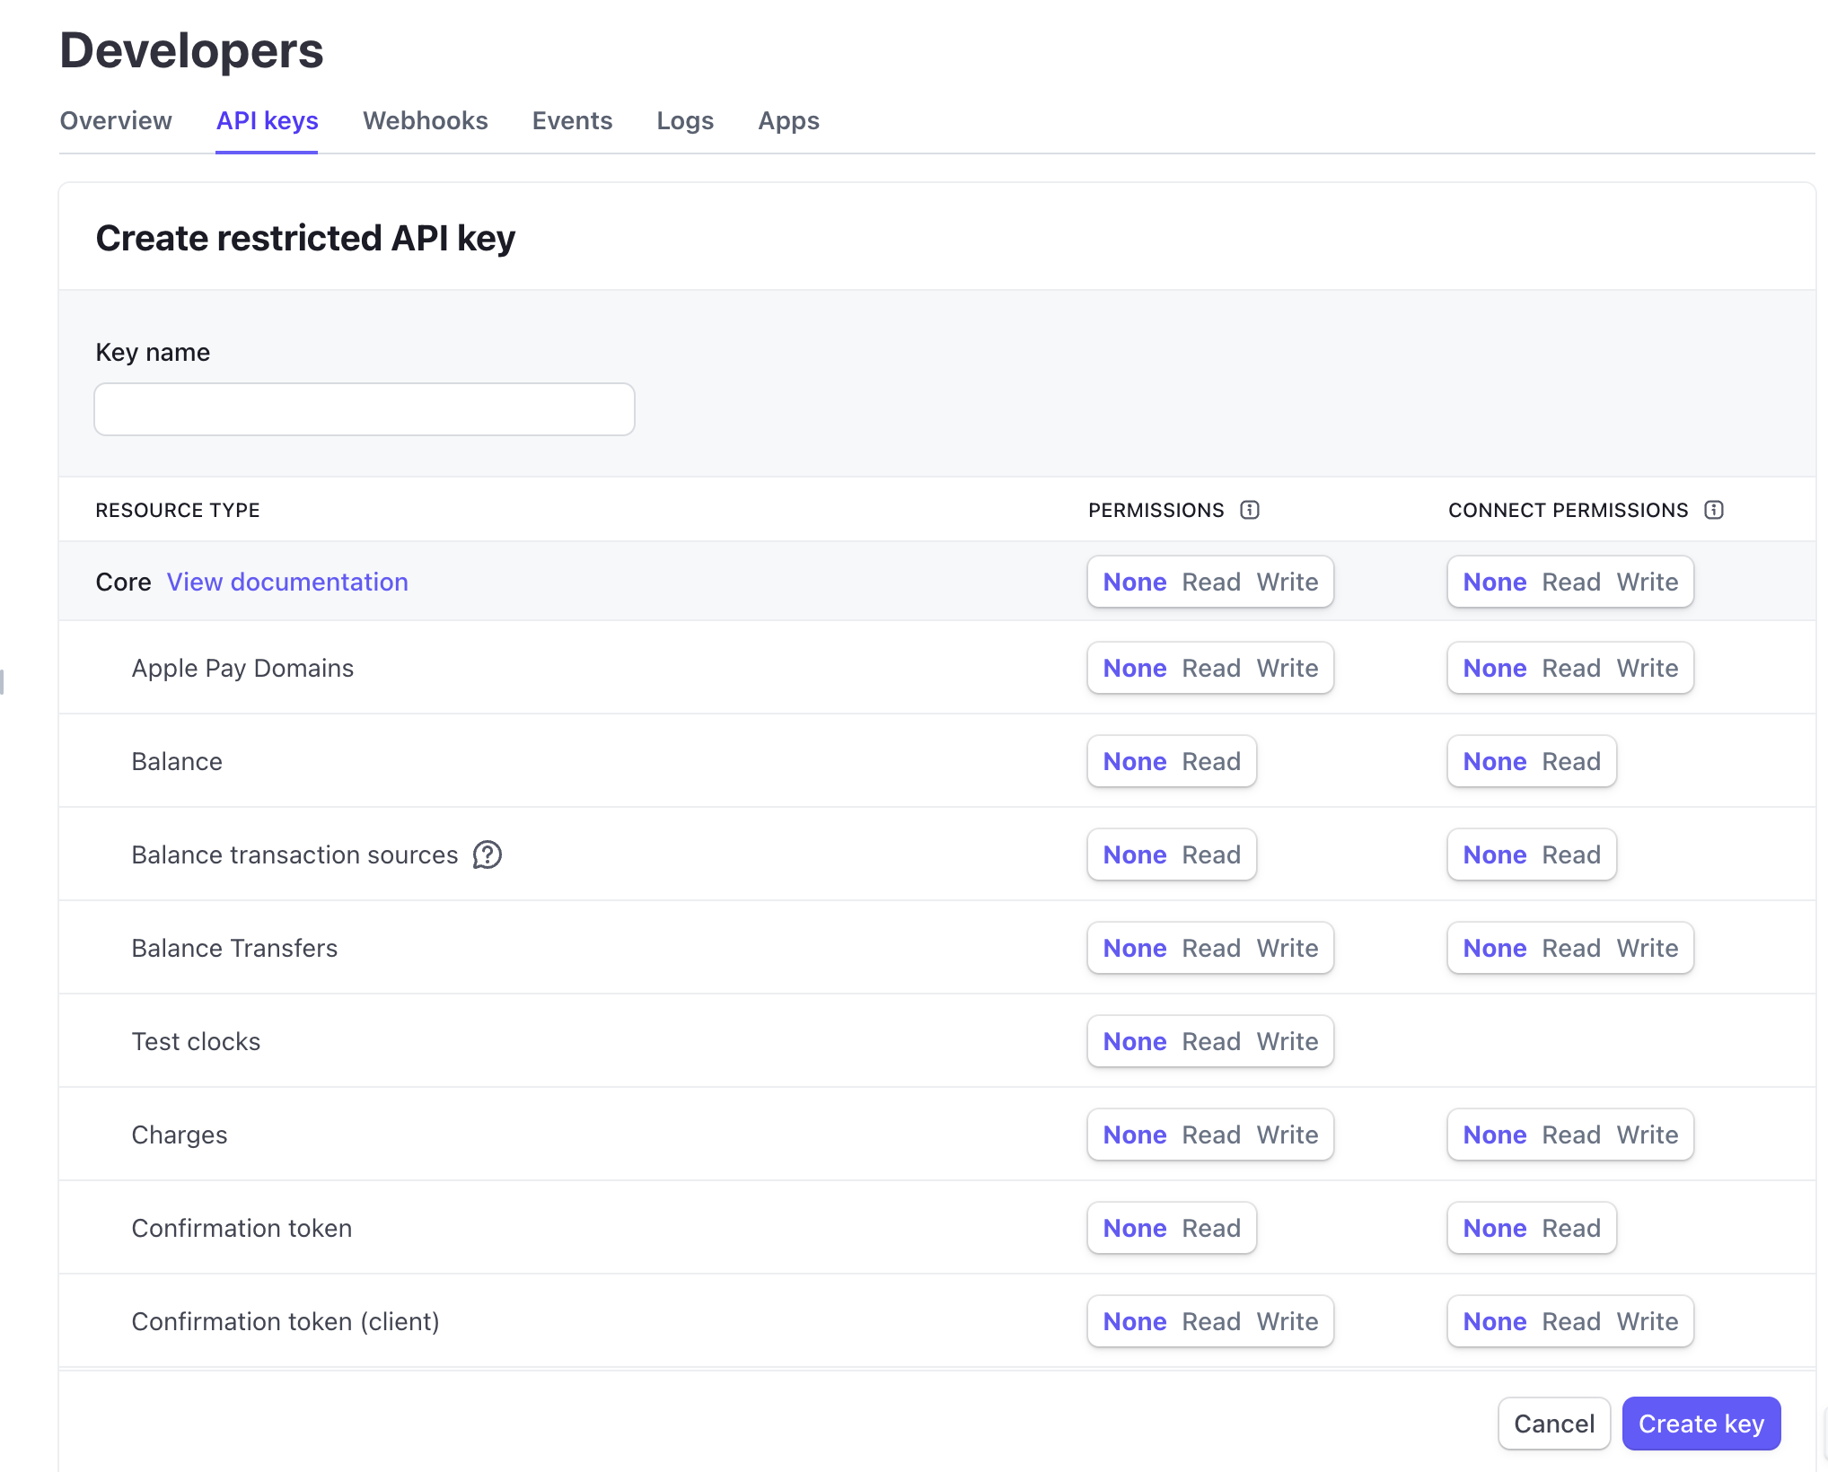The height and width of the screenshot is (1472, 1828).
Task: Set Balance Transfers Connect permission to Write
Action: pos(1647,948)
